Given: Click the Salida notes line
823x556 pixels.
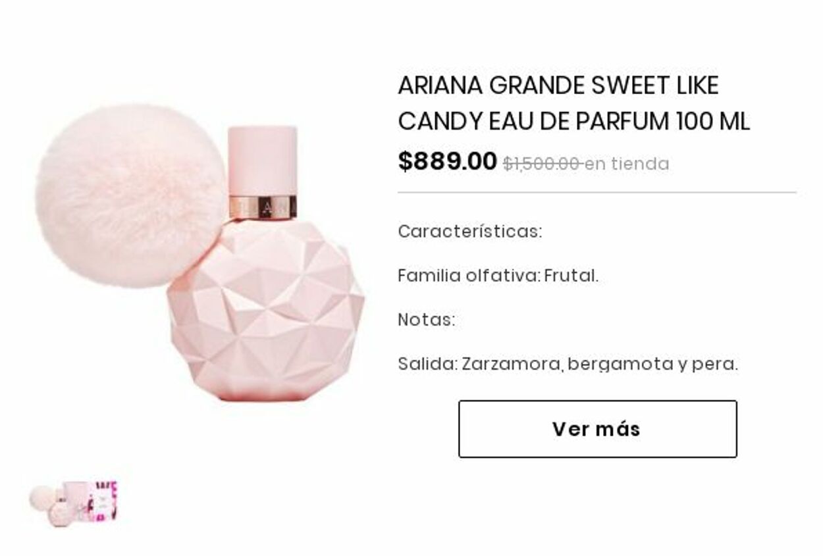Looking at the screenshot, I should pos(568,364).
